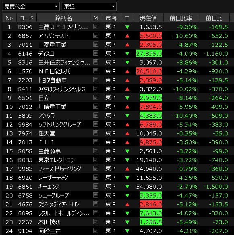
Task: Open memo icon for 日立 row
Action: coord(96,98)
